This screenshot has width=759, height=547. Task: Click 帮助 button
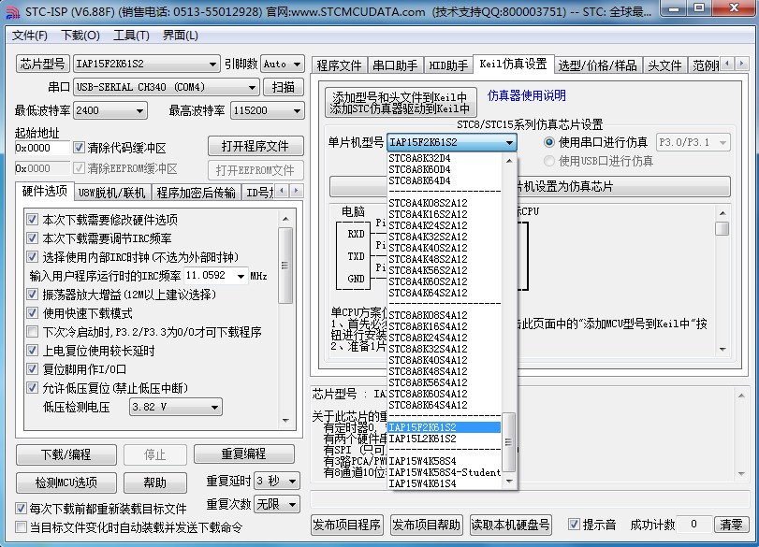(x=155, y=482)
